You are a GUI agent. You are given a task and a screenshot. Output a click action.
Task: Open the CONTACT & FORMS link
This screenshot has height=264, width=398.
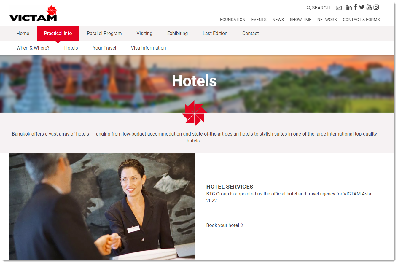pyautogui.click(x=361, y=20)
